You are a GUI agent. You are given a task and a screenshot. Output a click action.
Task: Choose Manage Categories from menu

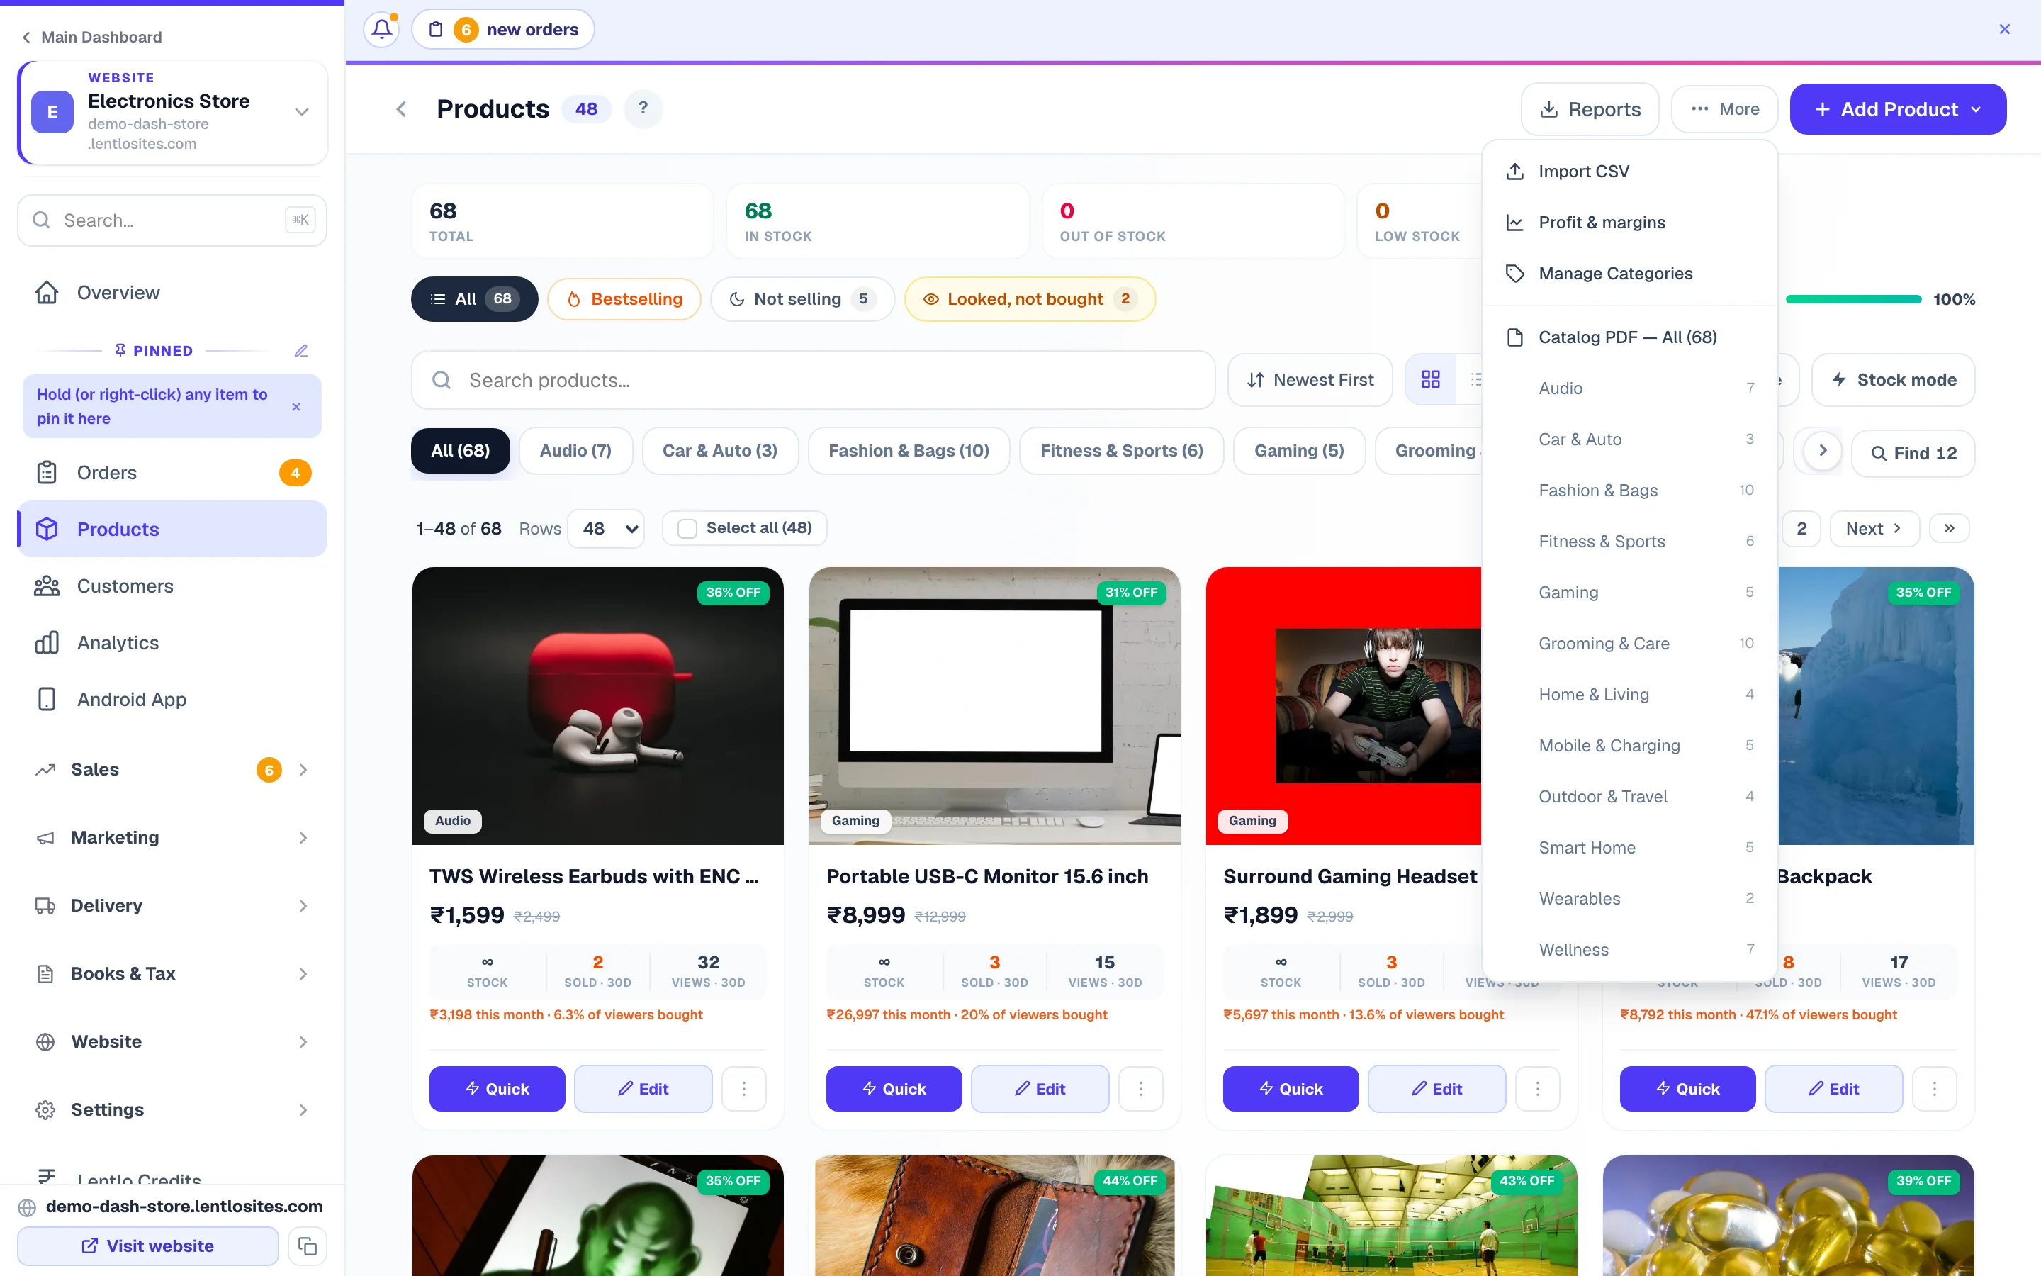click(x=1629, y=274)
